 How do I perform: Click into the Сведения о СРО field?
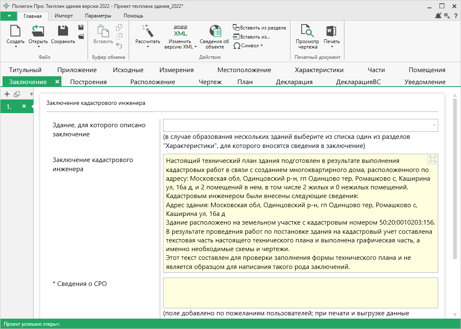300,293
